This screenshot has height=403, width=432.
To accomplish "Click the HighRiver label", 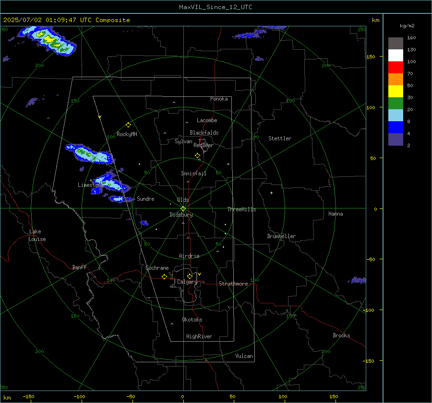I will 199,336.
